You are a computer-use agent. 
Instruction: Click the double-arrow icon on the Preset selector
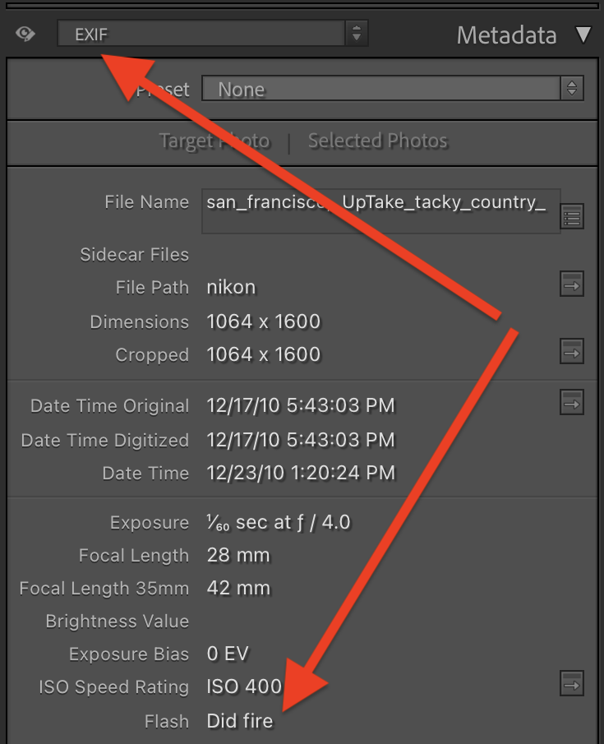[571, 89]
